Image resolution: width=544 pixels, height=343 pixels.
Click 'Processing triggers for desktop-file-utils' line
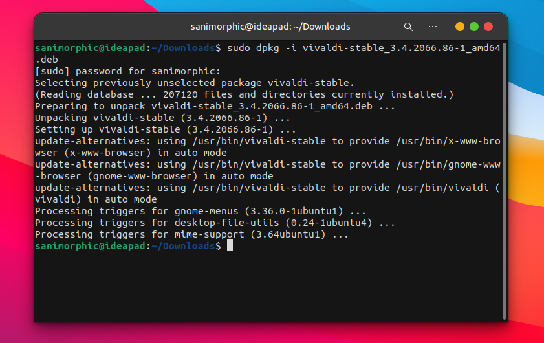pos(215,223)
